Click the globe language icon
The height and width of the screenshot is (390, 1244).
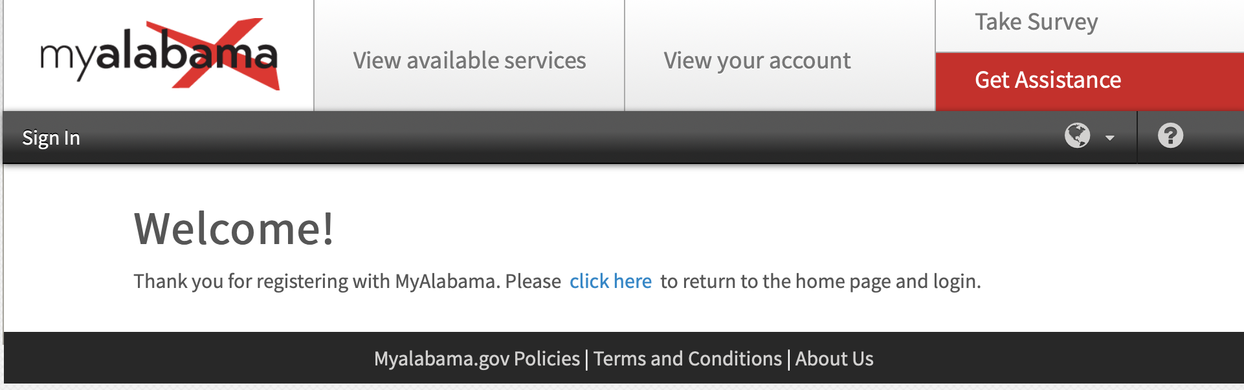(x=1077, y=136)
